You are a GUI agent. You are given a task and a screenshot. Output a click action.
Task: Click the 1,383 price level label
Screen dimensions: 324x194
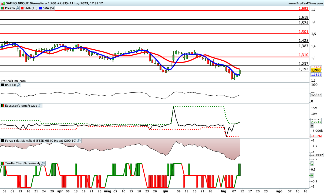point(303,46)
